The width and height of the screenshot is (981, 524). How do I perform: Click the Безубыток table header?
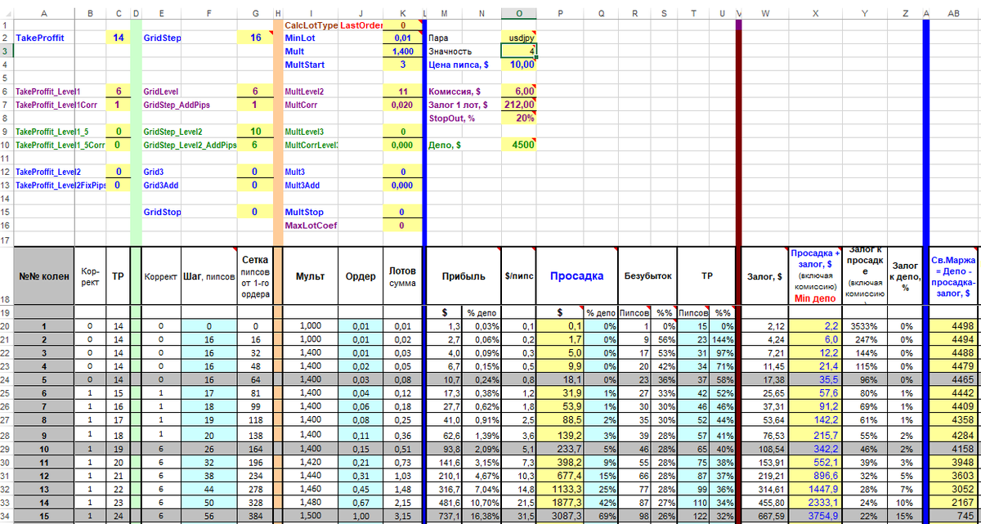(x=647, y=275)
